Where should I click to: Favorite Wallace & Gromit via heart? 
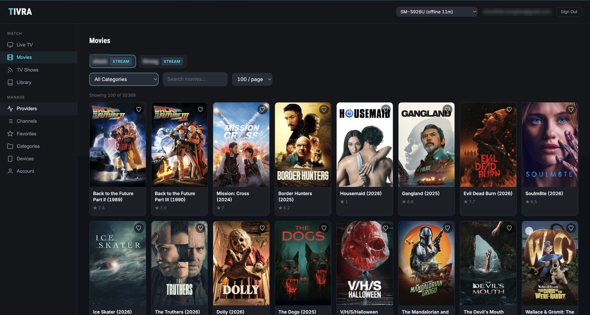click(571, 228)
